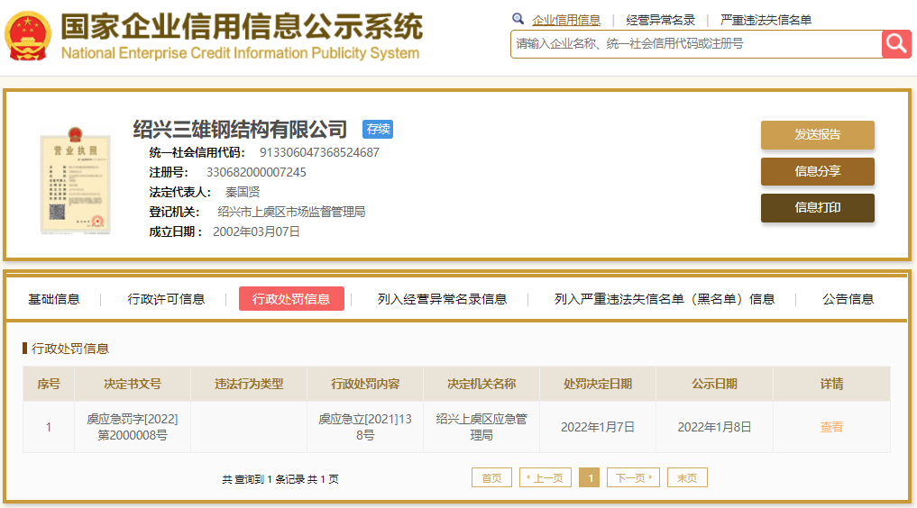Click the credit code 913306047368524687
Viewport: 917px width, 508px height.
(x=319, y=153)
